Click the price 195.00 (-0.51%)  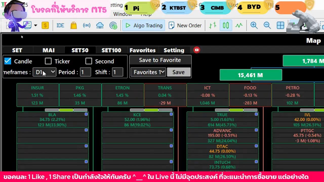pyautogui.click(x=222, y=135)
